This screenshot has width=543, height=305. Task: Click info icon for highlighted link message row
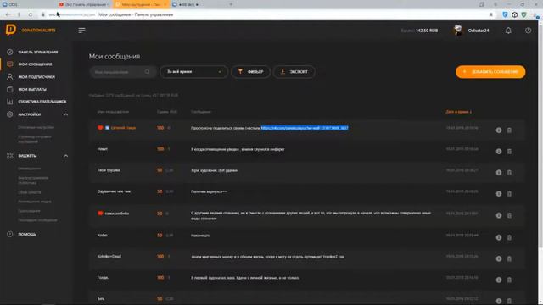(499, 130)
